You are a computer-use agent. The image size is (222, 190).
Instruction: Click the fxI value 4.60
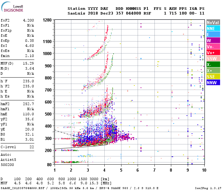(x=29, y=46)
